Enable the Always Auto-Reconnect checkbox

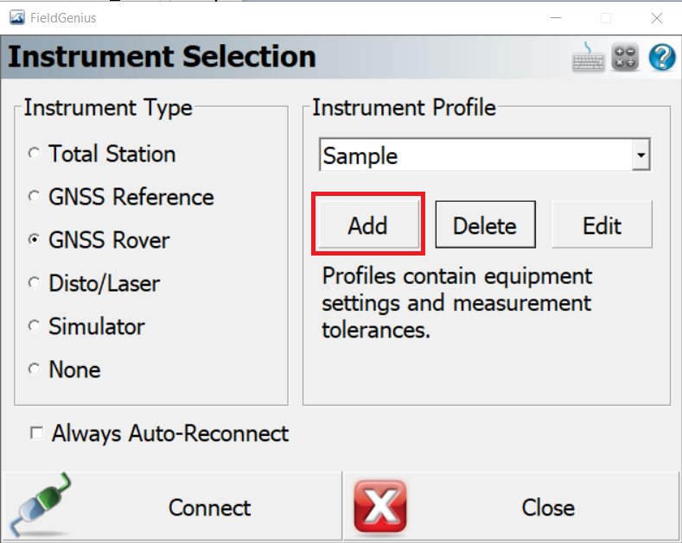point(36,433)
